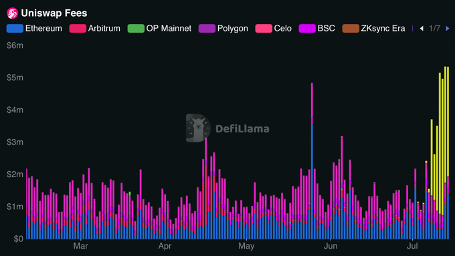Click the Jun x-axis label
Image resolution: width=455 pixels, height=256 pixels.
(x=331, y=246)
